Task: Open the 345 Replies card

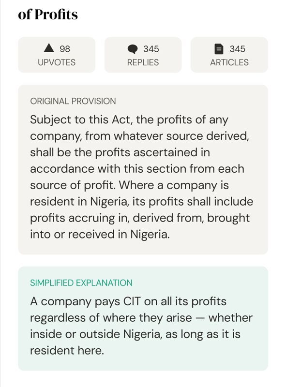Action: tap(143, 55)
